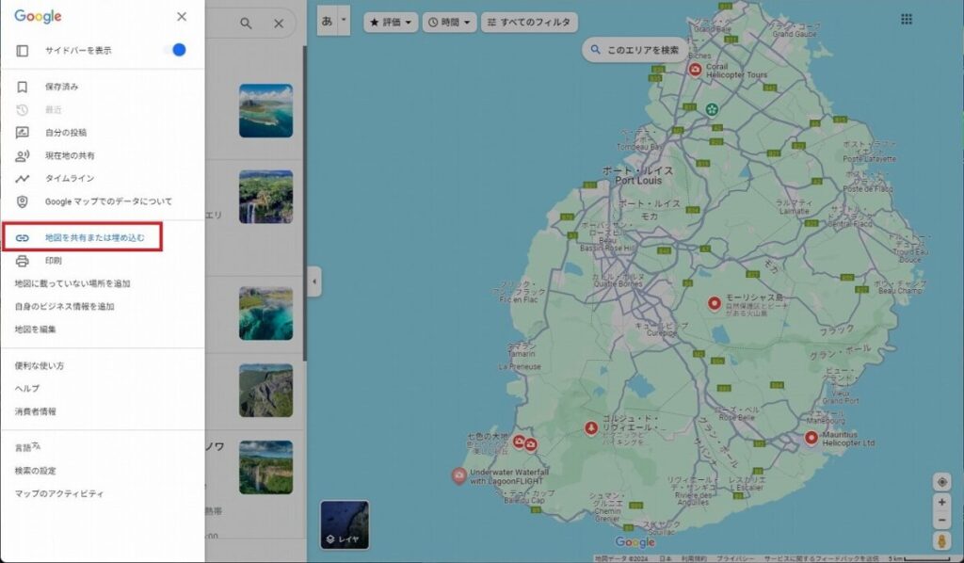
Task: Click 地図に載っていない場所を追加
Action: pos(72,283)
